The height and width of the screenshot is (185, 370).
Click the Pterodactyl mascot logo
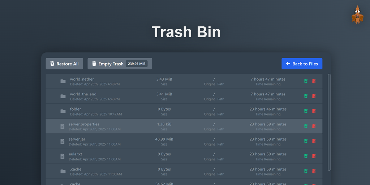[357, 15]
